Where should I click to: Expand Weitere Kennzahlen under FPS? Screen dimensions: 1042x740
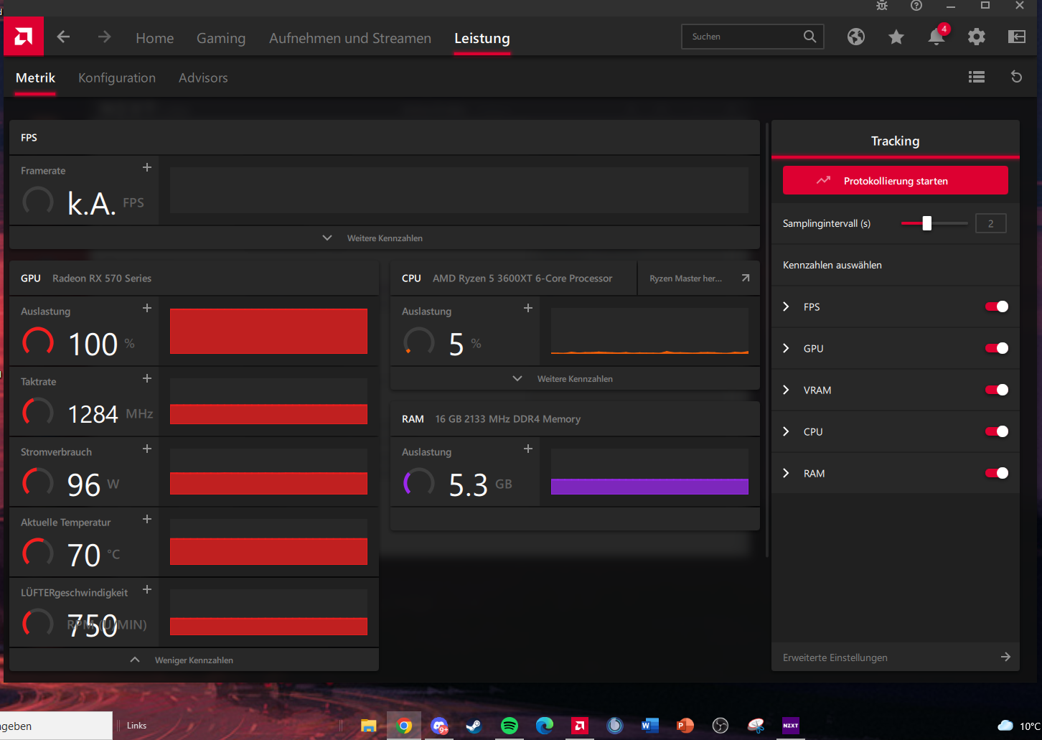(384, 238)
